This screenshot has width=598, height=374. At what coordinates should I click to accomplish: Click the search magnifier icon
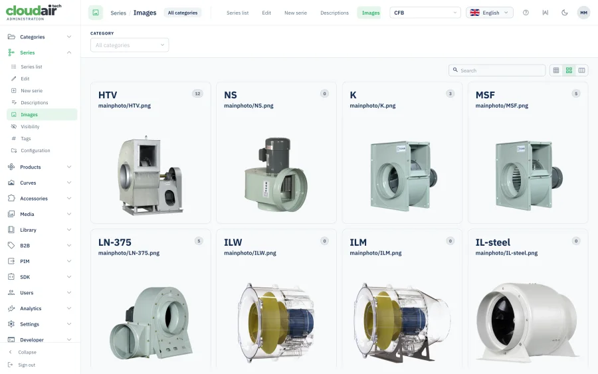[455, 70]
